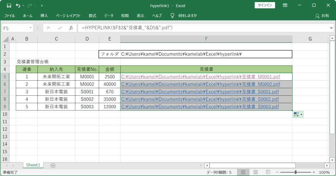The width and height of the screenshot is (336, 176).
Task: Click the formula bar Enter checkmark icon
Action: click(x=60, y=28)
